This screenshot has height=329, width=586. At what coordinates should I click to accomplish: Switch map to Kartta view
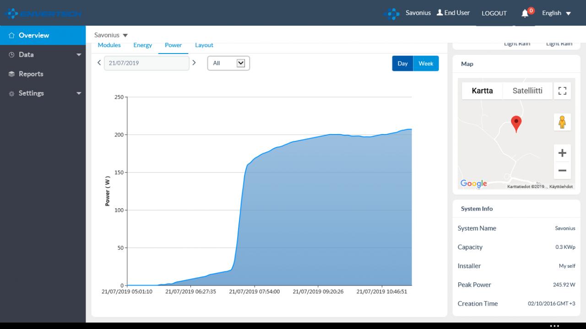[x=482, y=91]
